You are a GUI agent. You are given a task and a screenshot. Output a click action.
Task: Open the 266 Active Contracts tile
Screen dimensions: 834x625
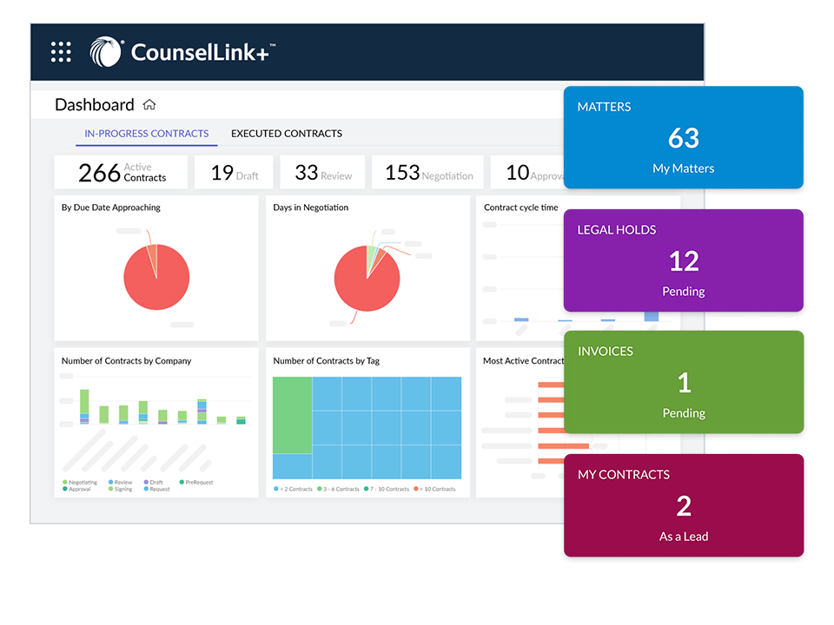click(121, 173)
